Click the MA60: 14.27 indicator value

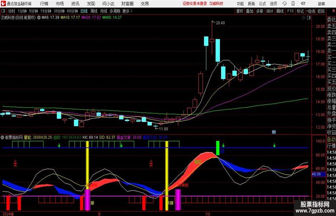click(x=112, y=18)
